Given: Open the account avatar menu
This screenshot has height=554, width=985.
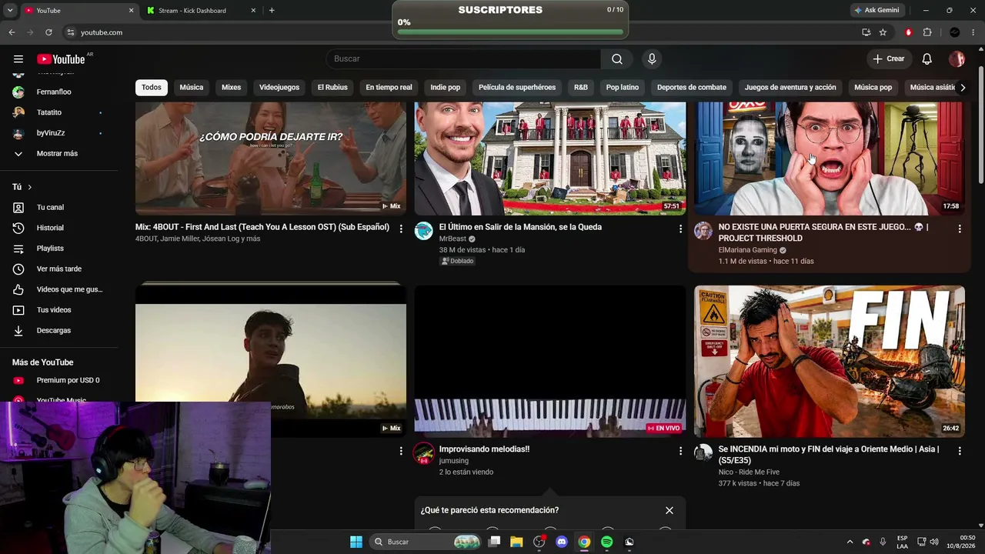Looking at the screenshot, I should [x=957, y=59].
